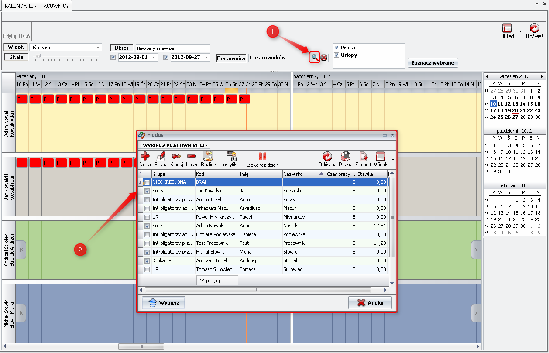Viewport: 549px width, 353px height.
Task: Click the Dodaj icon in Modus dialog
Action: tap(145, 156)
